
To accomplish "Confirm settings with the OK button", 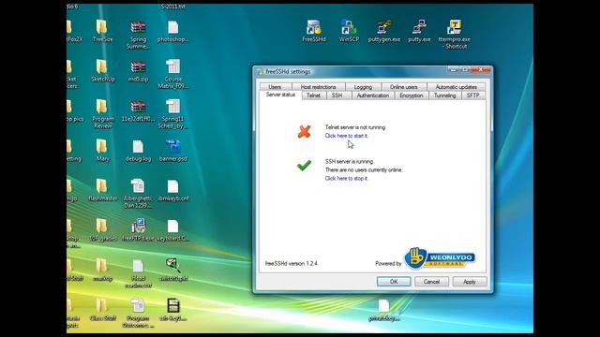I will point(394,282).
